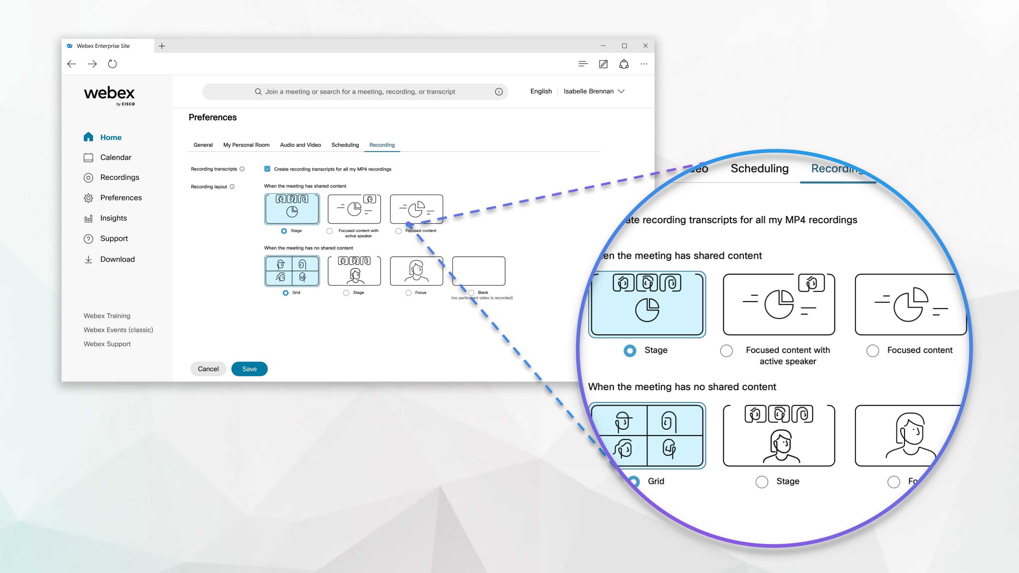Click the search info icon in search bar
The height and width of the screenshot is (573, 1019).
[x=498, y=91]
